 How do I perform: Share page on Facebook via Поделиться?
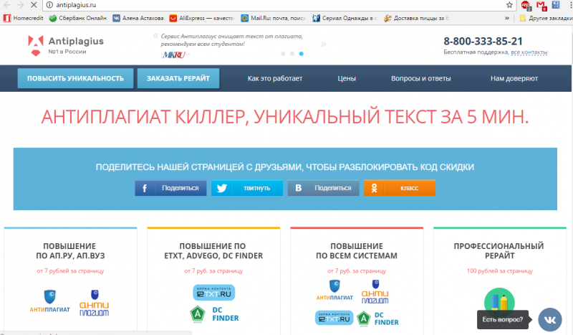pyautogui.click(x=170, y=188)
